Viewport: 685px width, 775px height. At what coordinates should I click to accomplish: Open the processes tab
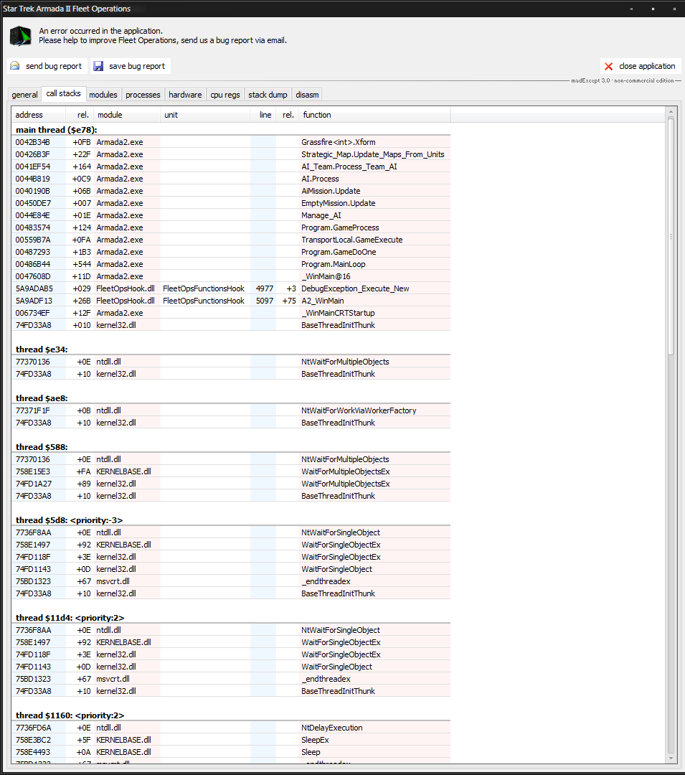pos(143,95)
